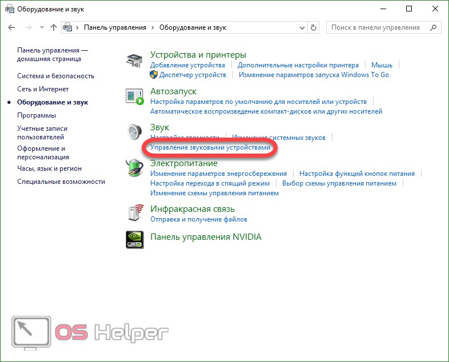Viewport: 449px width, 362px height.
Task: Click Изменение параметров запуска Windows To Go
Action: 314,75
